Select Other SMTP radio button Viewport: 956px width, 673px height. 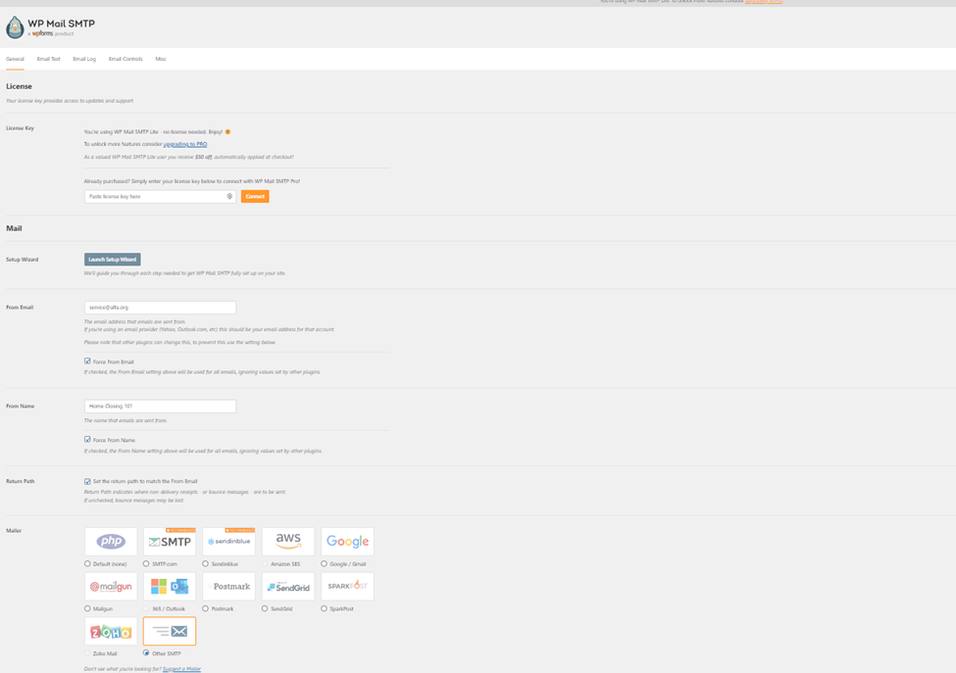coord(146,652)
